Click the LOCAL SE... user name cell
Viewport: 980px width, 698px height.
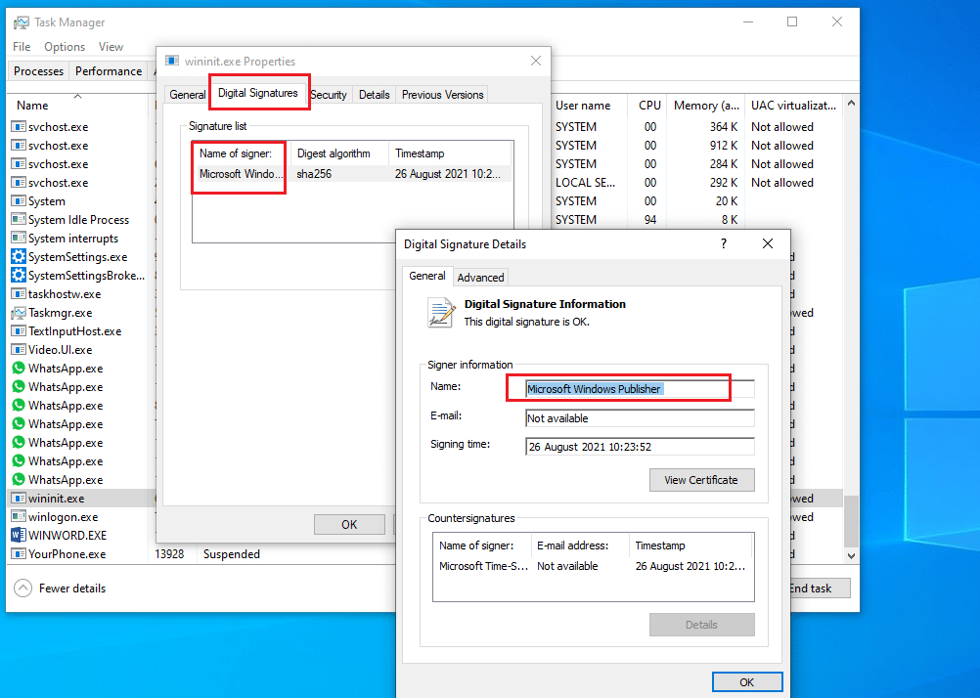tap(585, 183)
